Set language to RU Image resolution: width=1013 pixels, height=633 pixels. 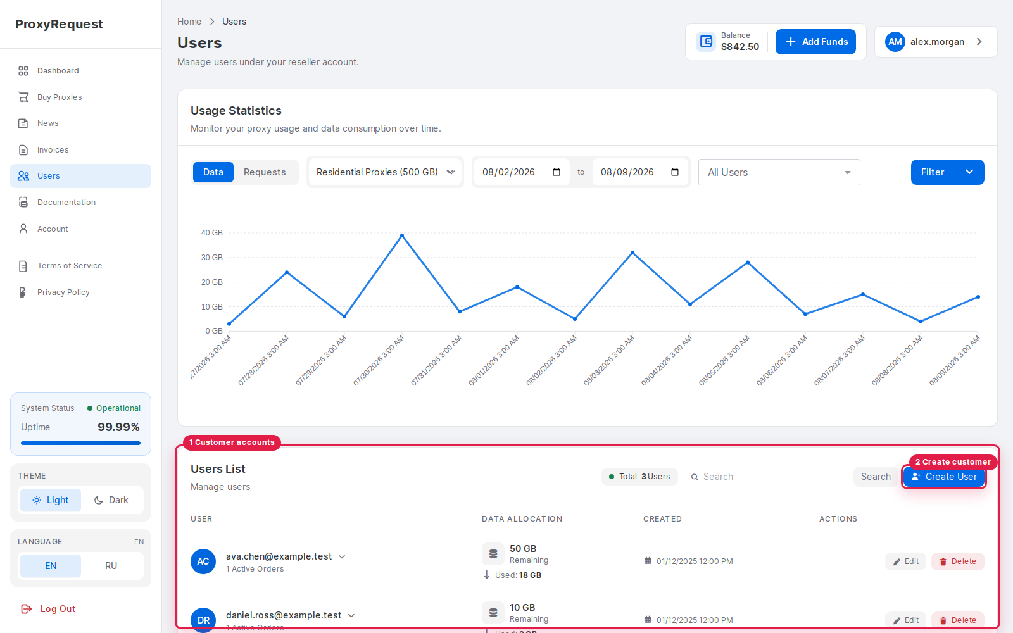(111, 566)
